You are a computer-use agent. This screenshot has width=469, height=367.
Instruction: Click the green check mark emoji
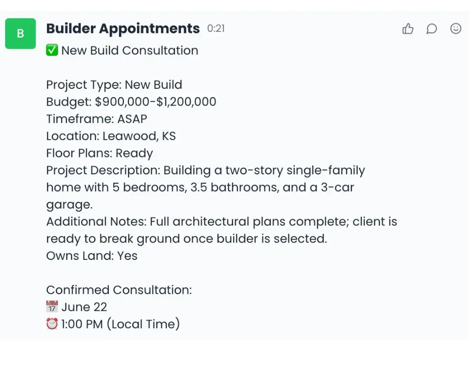pyautogui.click(x=52, y=51)
